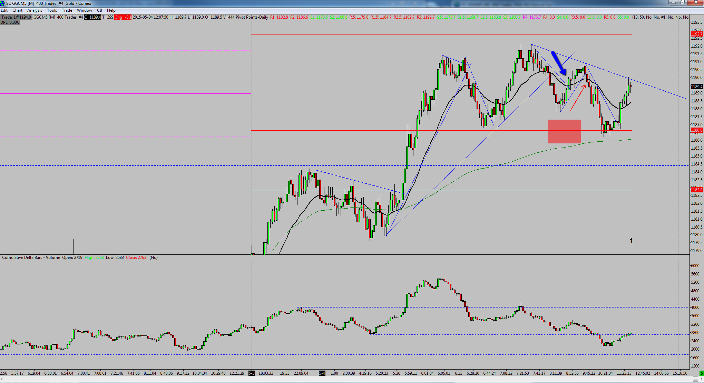
Task: Open the CB menu
Action: coord(99,10)
